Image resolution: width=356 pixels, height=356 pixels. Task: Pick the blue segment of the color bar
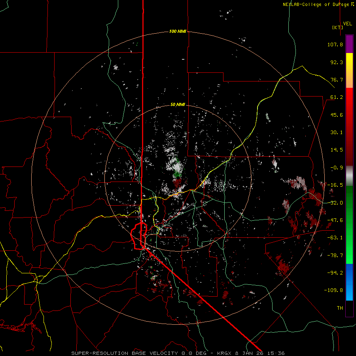[x=349, y=282]
